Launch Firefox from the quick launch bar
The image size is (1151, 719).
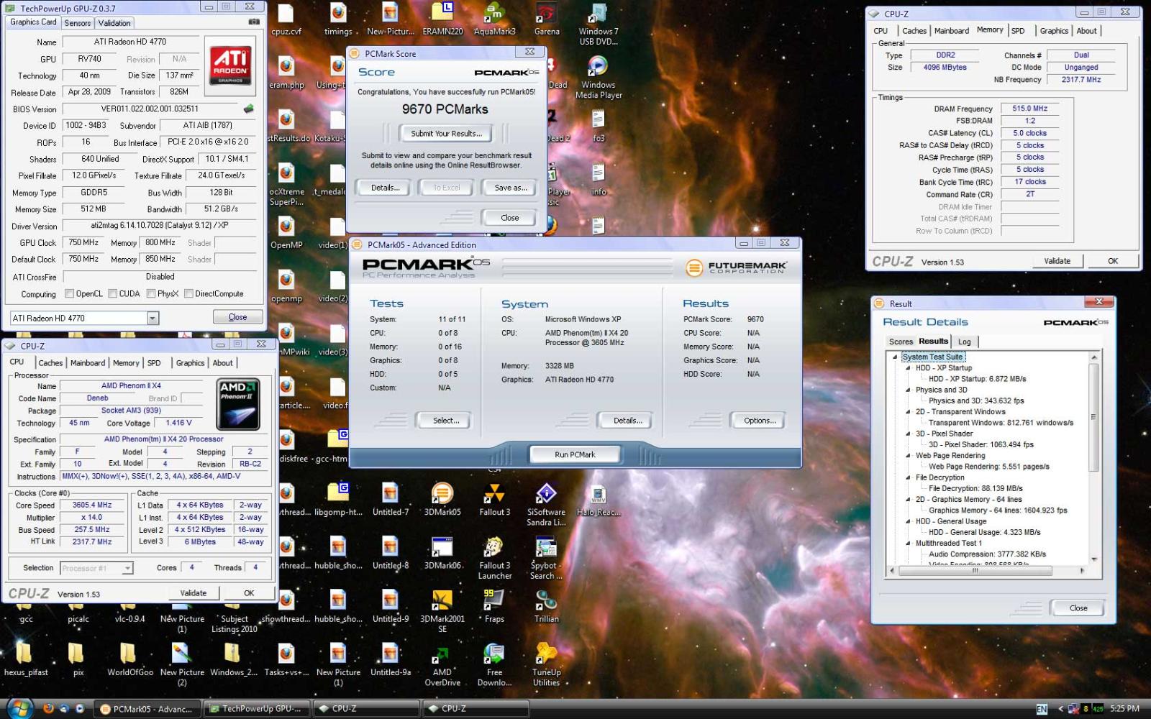(48, 709)
